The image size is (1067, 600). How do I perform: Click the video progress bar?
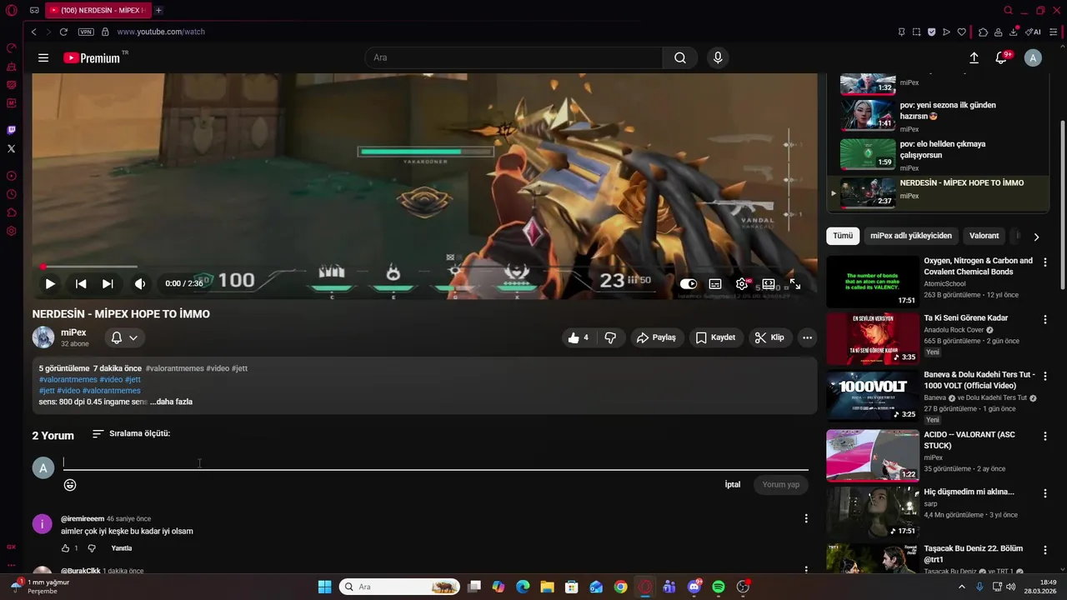pos(425,267)
